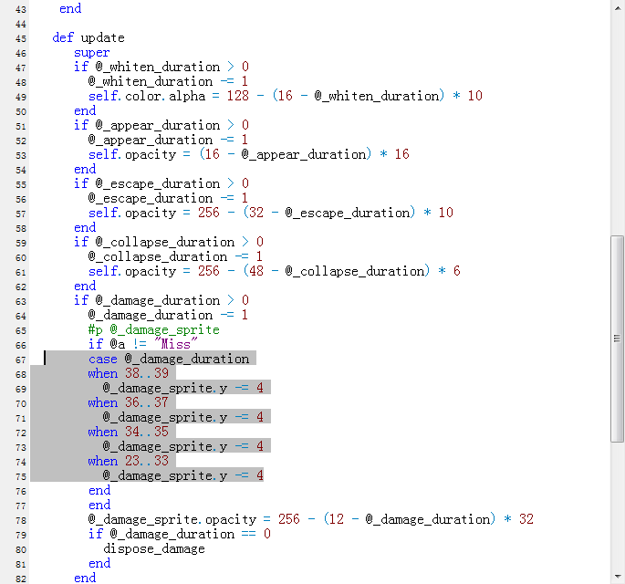The width and height of the screenshot is (625, 584).
Task: Click 'case @_damage_duration' selected line
Action: point(169,360)
